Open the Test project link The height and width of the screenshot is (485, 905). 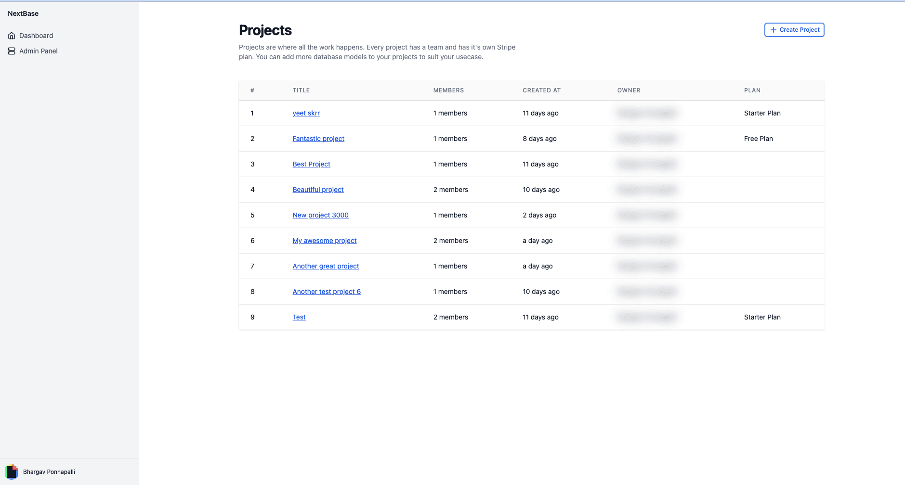[x=299, y=317]
